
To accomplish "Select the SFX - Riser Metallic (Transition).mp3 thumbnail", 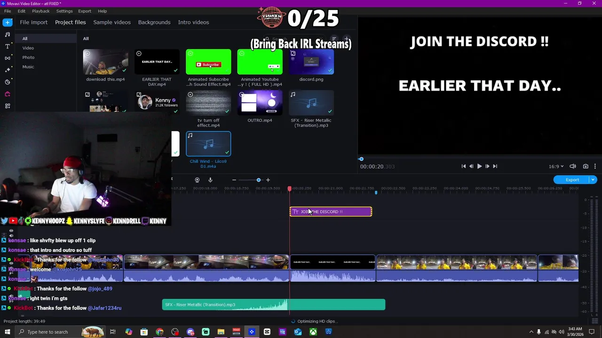I will pyautogui.click(x=311, y=103).
